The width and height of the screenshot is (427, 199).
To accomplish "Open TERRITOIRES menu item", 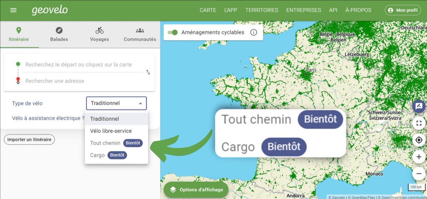I will 262,10.
